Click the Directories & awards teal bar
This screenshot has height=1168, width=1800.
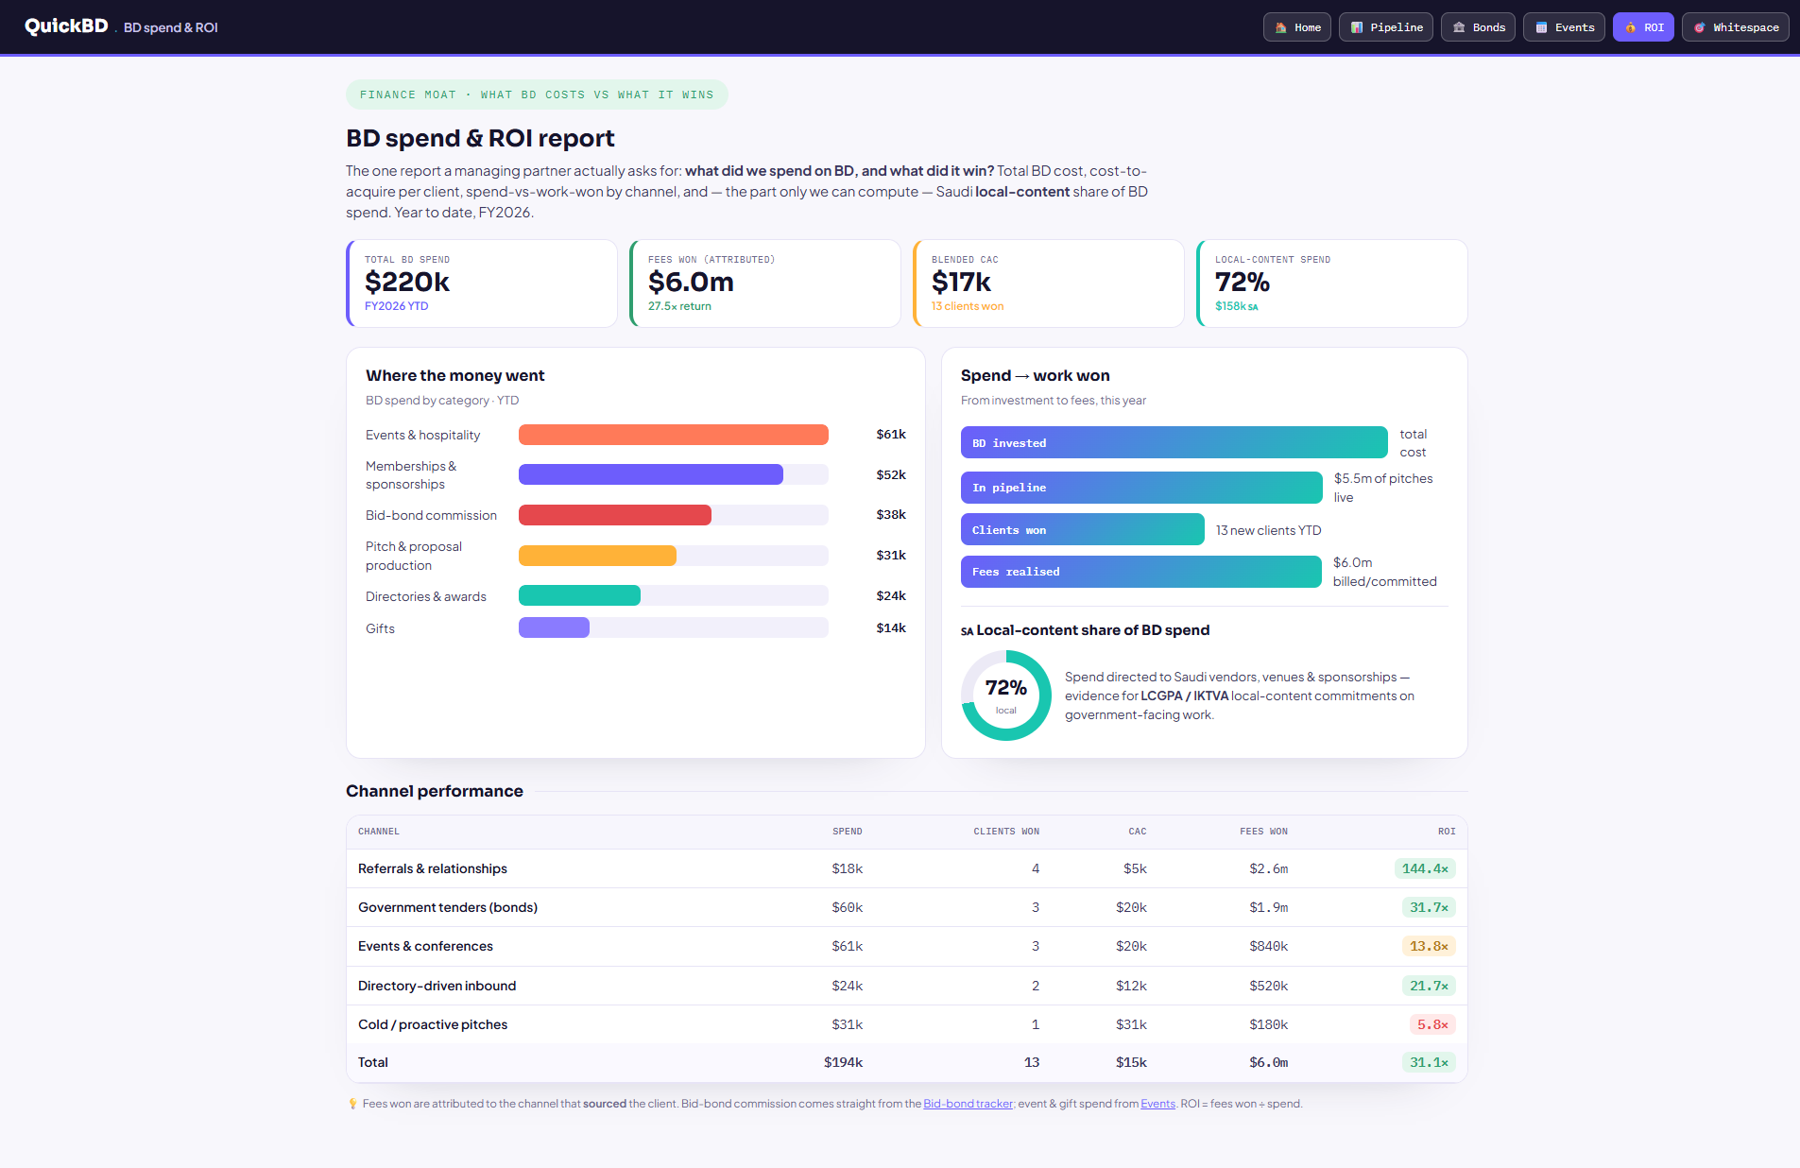[x=579, y=595]
